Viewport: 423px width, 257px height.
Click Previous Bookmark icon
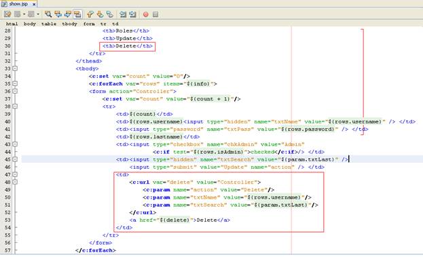tap(90, 14)
